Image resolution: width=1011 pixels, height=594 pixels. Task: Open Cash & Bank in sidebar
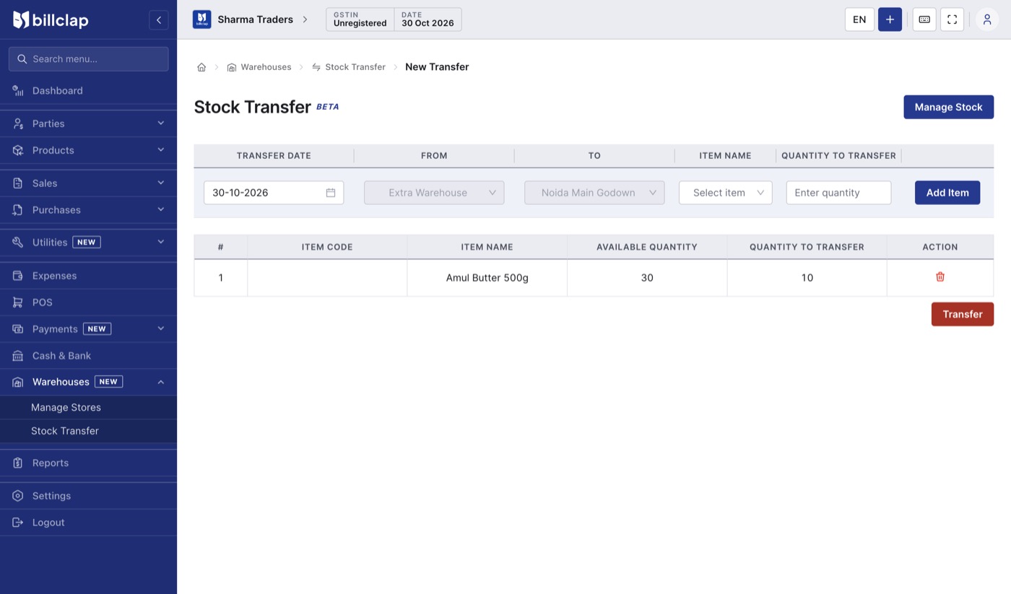click(88, 355)
